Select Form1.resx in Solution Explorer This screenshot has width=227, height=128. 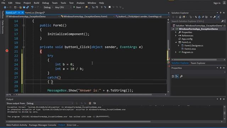(190, 49)
